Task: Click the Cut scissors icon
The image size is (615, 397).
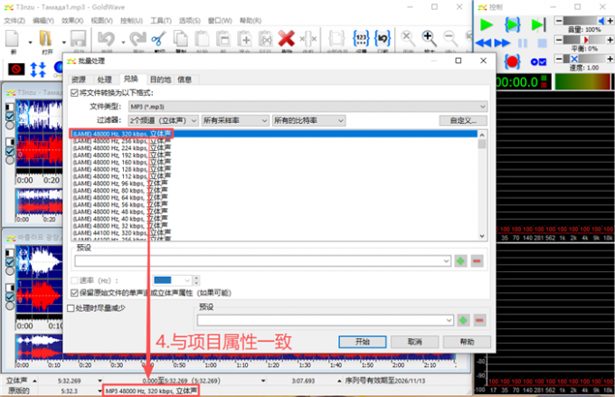Action: click(158, 39)
